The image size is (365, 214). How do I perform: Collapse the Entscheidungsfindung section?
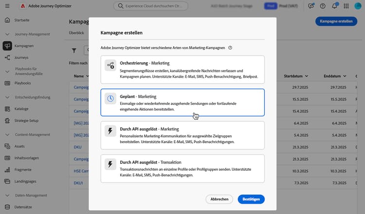click(7, 97)
